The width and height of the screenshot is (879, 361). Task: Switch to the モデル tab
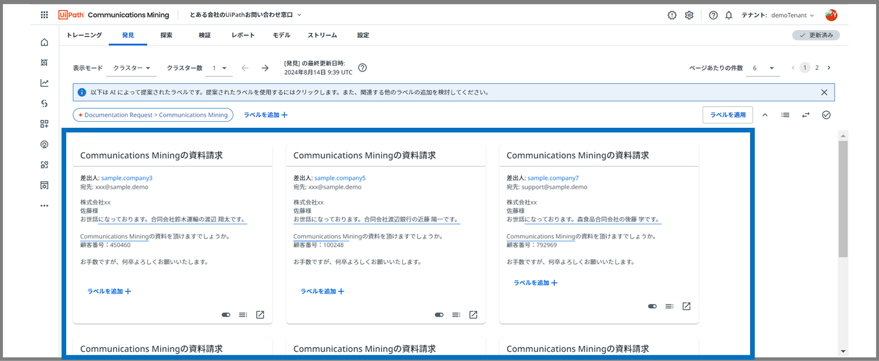tap(281, 35)
